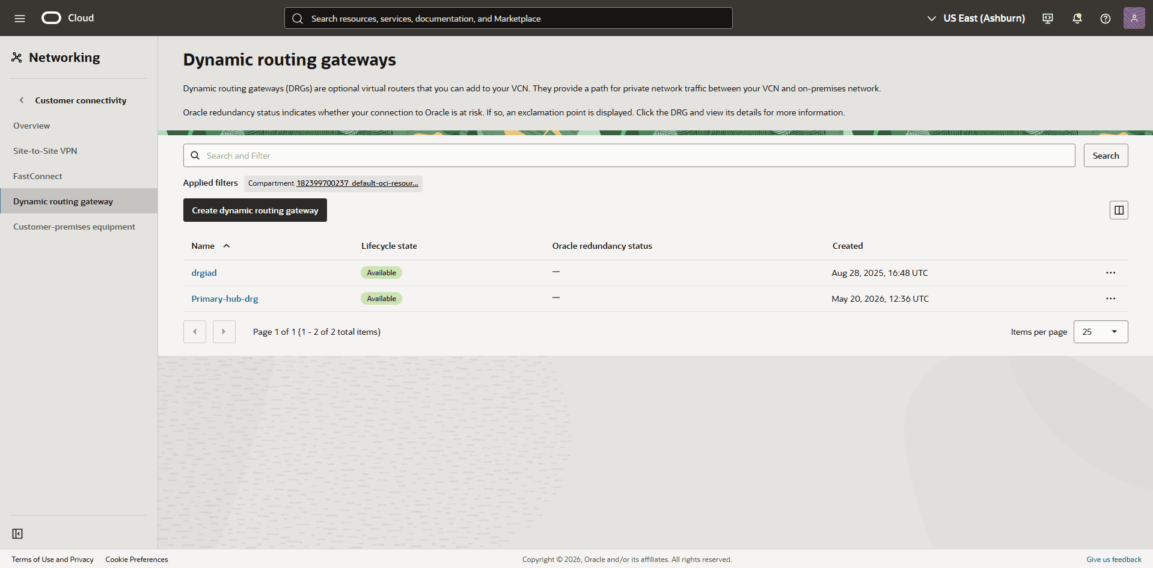Click Create dynamic routing gateway button
This screenshot has width=1153, height=568.
(255, 210)
